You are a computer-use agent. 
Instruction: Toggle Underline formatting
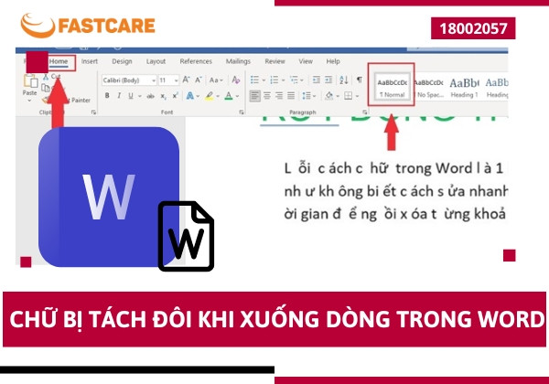pos(131,96)
